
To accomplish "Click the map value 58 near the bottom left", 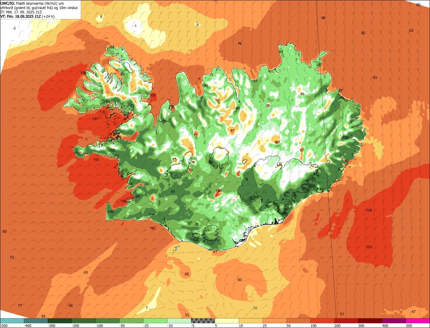I will pos(71,306).
